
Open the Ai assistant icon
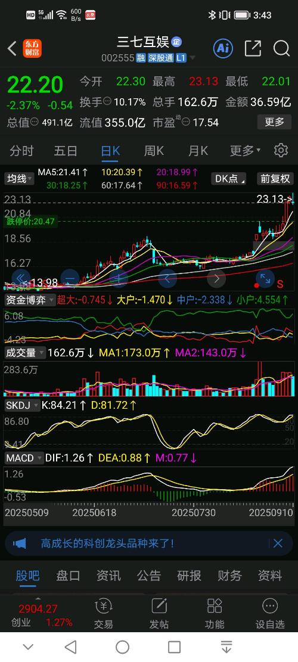click(223, 48)
